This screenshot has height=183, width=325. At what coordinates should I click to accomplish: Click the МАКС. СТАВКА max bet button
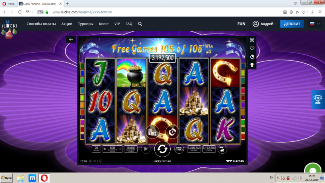[179, 149]
